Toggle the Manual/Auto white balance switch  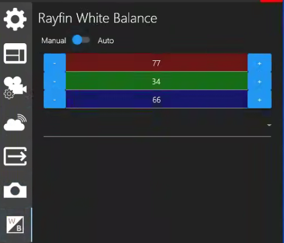(x=81, y=40)
